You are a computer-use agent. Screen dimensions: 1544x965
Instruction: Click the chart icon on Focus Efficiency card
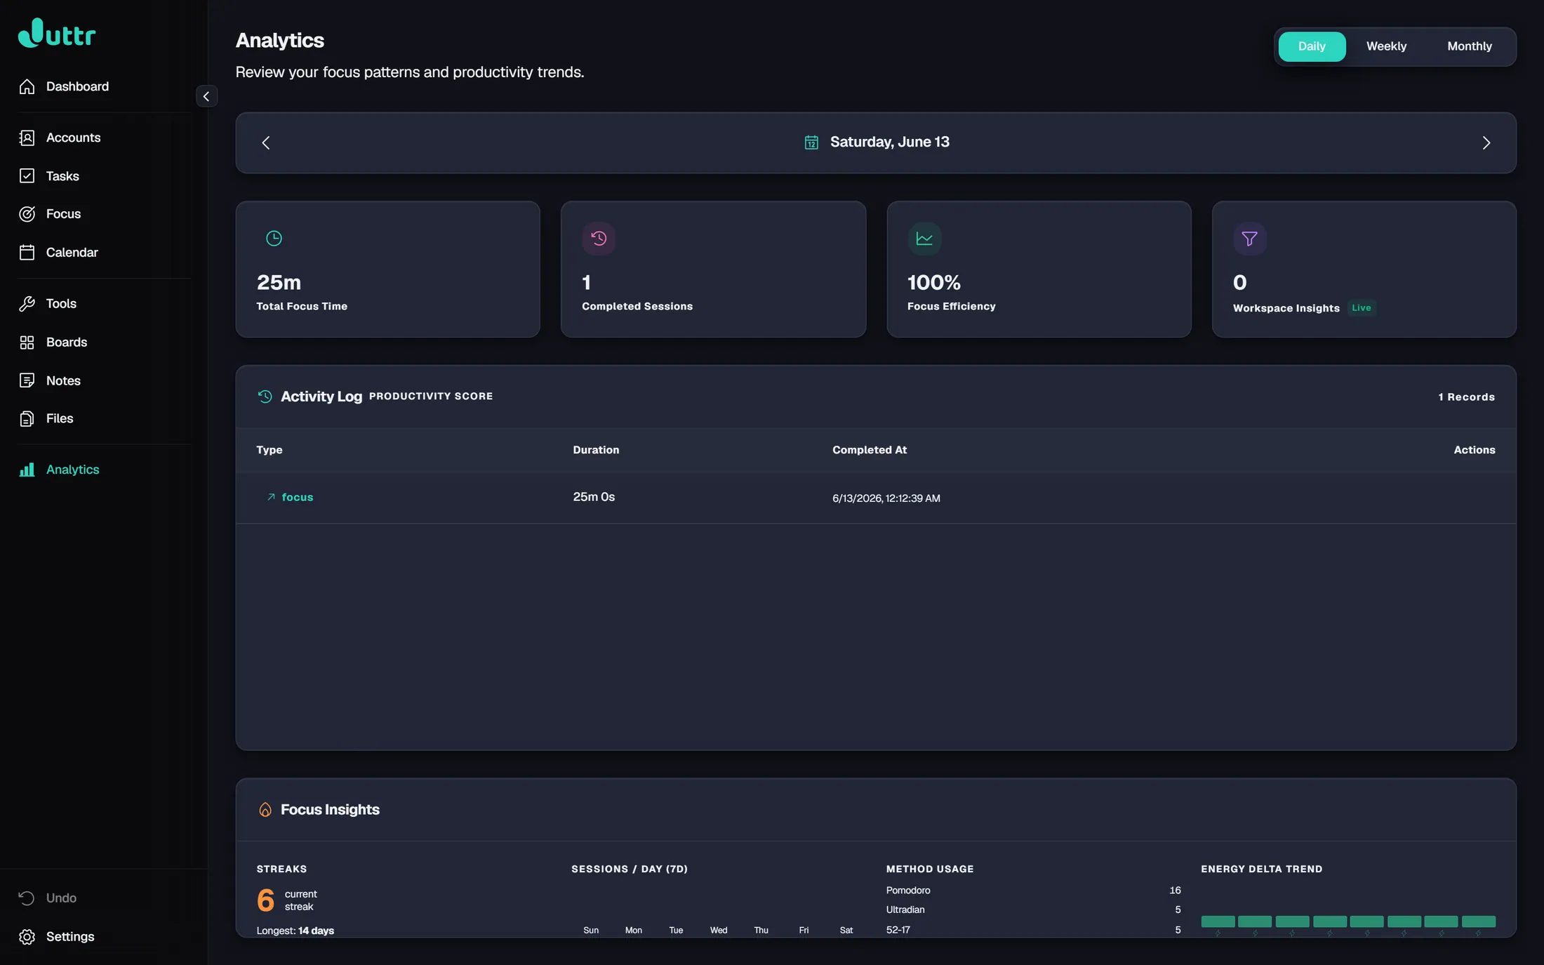pos(924,239)
